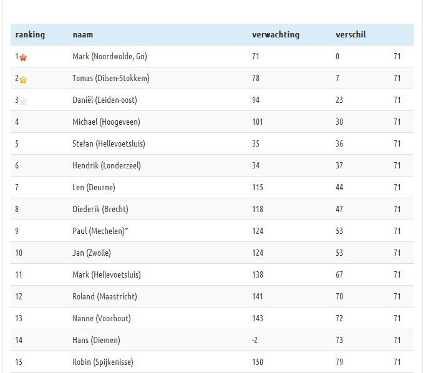Sort by the naam column header
This screenshot has width=423, height=373.
[82, 34]
